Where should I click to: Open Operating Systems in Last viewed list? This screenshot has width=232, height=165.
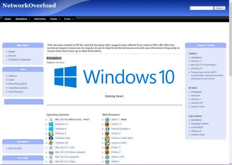[x=200, y=124]
